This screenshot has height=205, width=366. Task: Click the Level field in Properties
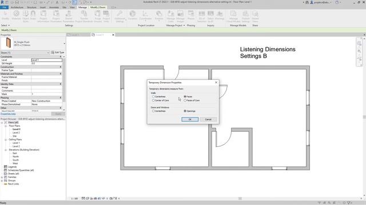pyautogui.click(x=47, y=60)
